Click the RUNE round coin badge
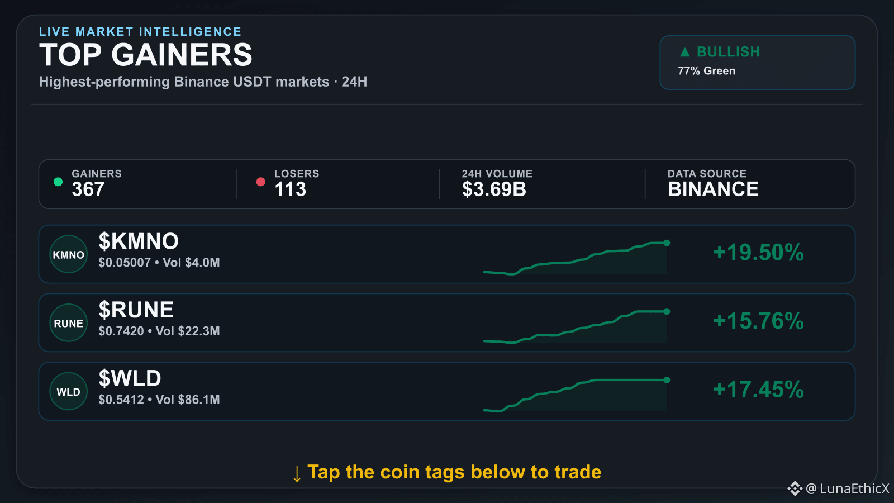Image resolution: width=894 pixels, height=503 pixels. (69, 323)
